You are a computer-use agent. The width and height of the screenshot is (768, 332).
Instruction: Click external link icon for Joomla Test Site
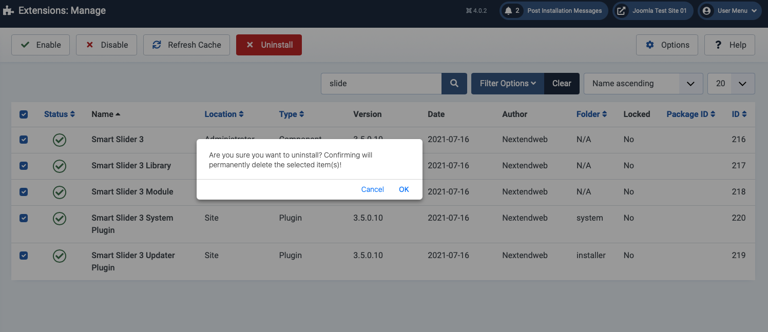621,10
